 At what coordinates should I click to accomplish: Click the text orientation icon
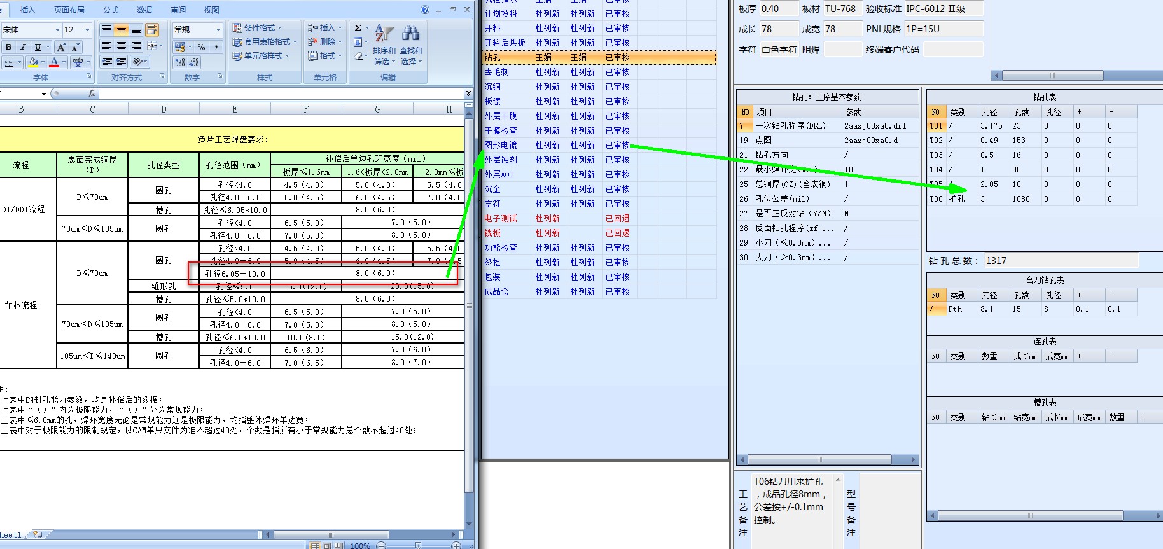[x=139, y=62]
